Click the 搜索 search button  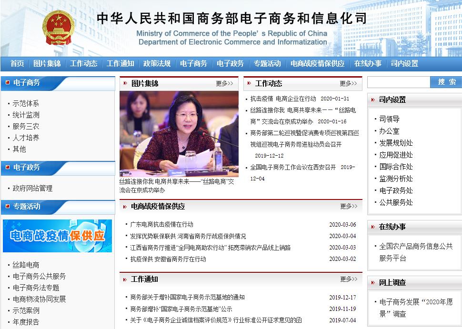coord(447,82)
